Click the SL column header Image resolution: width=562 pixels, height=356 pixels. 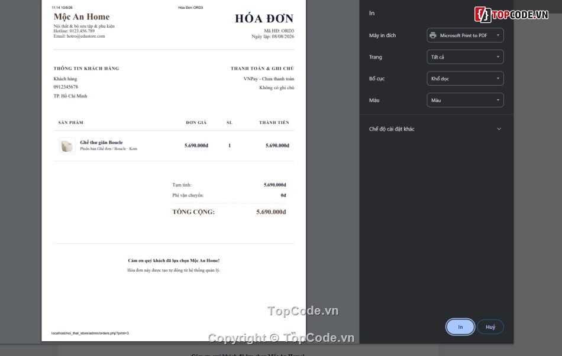click(230, 122)
